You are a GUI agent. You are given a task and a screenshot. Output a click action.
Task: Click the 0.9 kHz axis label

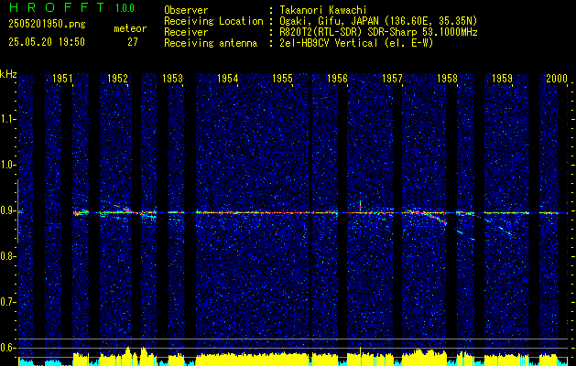click(x=7, y=210)
